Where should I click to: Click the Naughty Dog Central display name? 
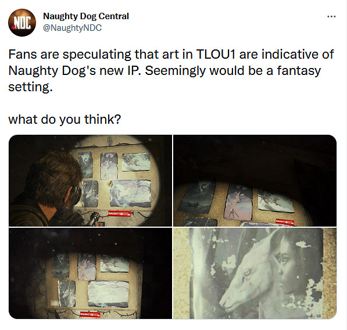coord(86,16)
